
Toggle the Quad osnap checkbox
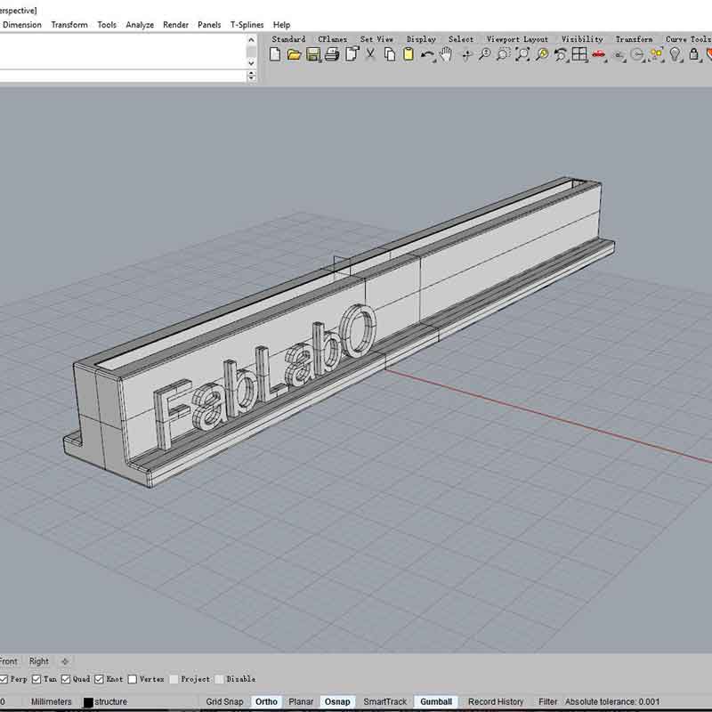66,679
